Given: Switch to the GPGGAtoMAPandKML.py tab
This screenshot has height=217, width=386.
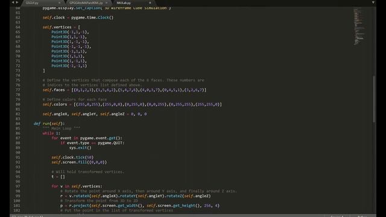Looking at the screenshot, I should click(86, 3).
